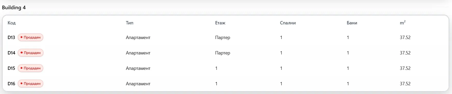Select the D13 apartment code
The height and width of the screenshot is (94, 452).
pos(11,37)
